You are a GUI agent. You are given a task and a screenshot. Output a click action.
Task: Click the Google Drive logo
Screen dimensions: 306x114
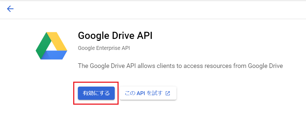pos(51,46)
